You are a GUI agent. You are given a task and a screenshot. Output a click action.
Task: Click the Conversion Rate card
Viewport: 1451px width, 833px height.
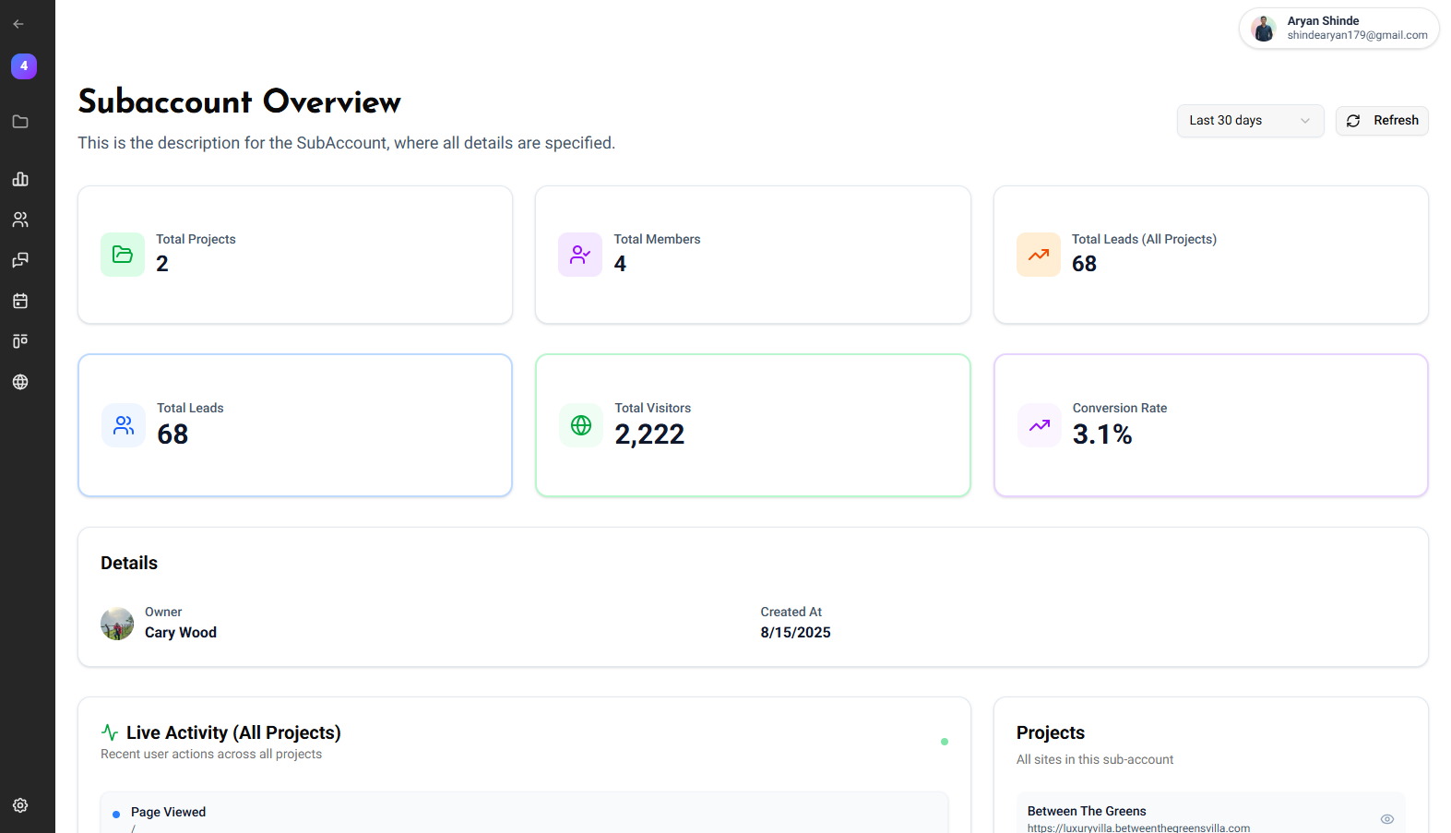coord(1210,425)
